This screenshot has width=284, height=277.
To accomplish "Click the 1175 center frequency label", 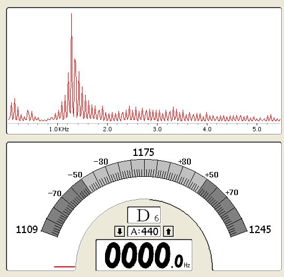I will tap(144, 153).
